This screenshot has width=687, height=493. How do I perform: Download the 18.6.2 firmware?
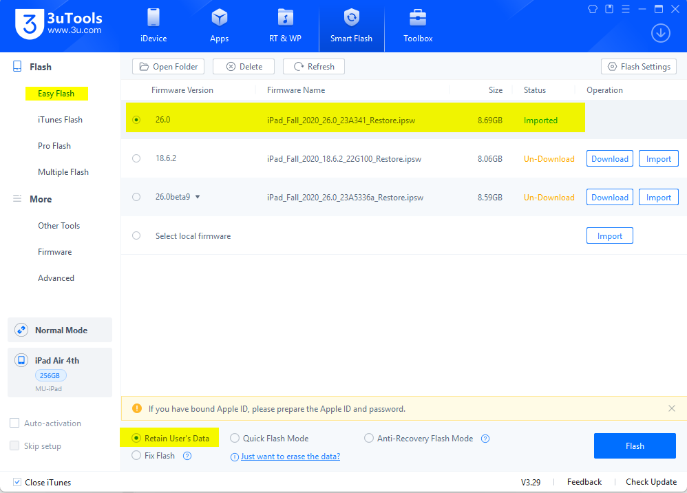coord(609,158)
